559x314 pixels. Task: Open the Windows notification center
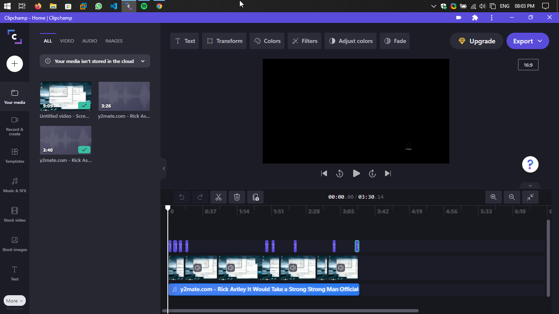[545, 6]
